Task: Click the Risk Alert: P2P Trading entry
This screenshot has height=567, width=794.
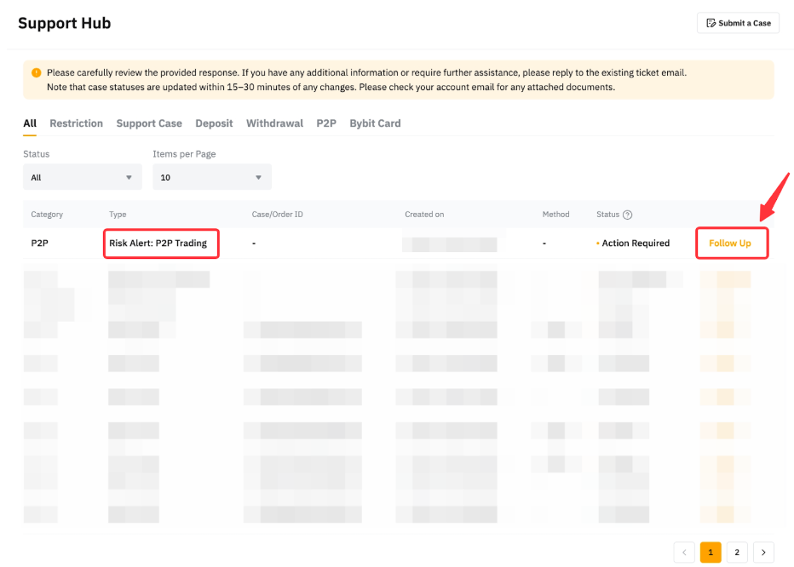Action: tap(158, 243)
